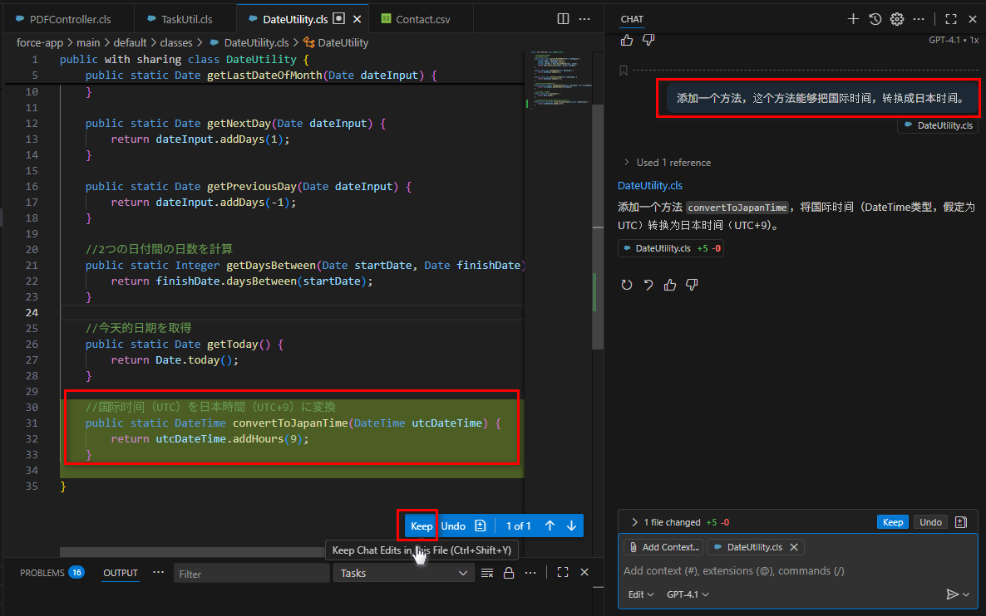Open the PROBLEMS panel tab

point(42,573)
